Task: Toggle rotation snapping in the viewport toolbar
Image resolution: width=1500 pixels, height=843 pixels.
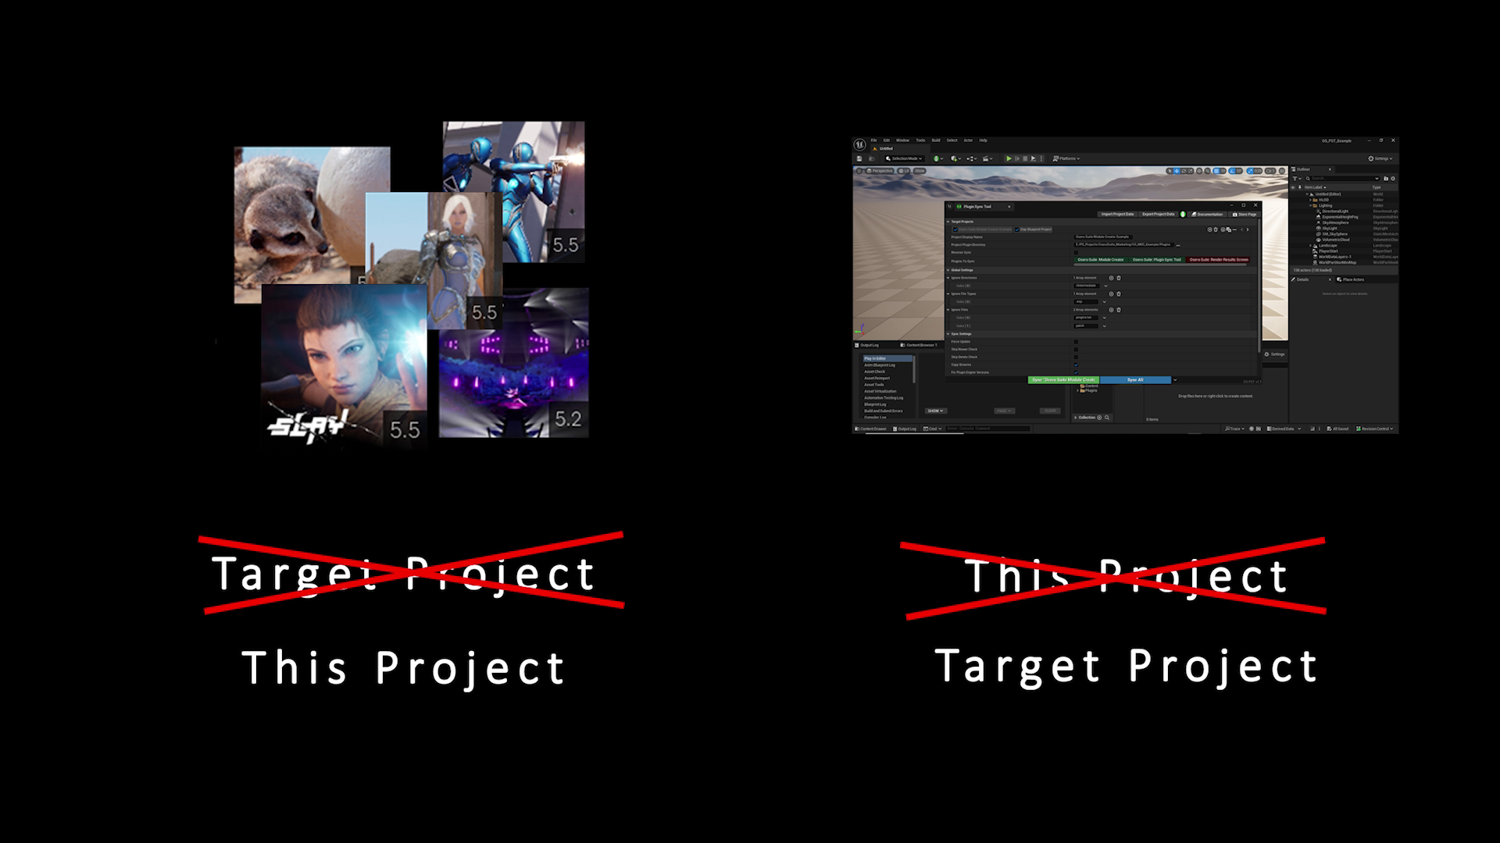Action: (x=1232, y=171)
